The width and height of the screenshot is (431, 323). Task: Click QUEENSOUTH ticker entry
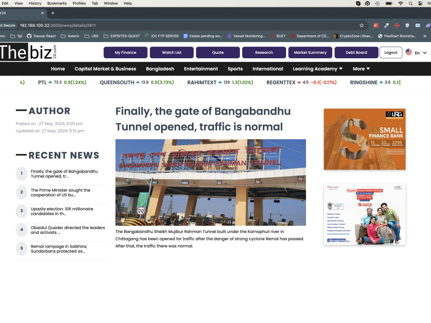pyautogui.click(x=137, y=82)
